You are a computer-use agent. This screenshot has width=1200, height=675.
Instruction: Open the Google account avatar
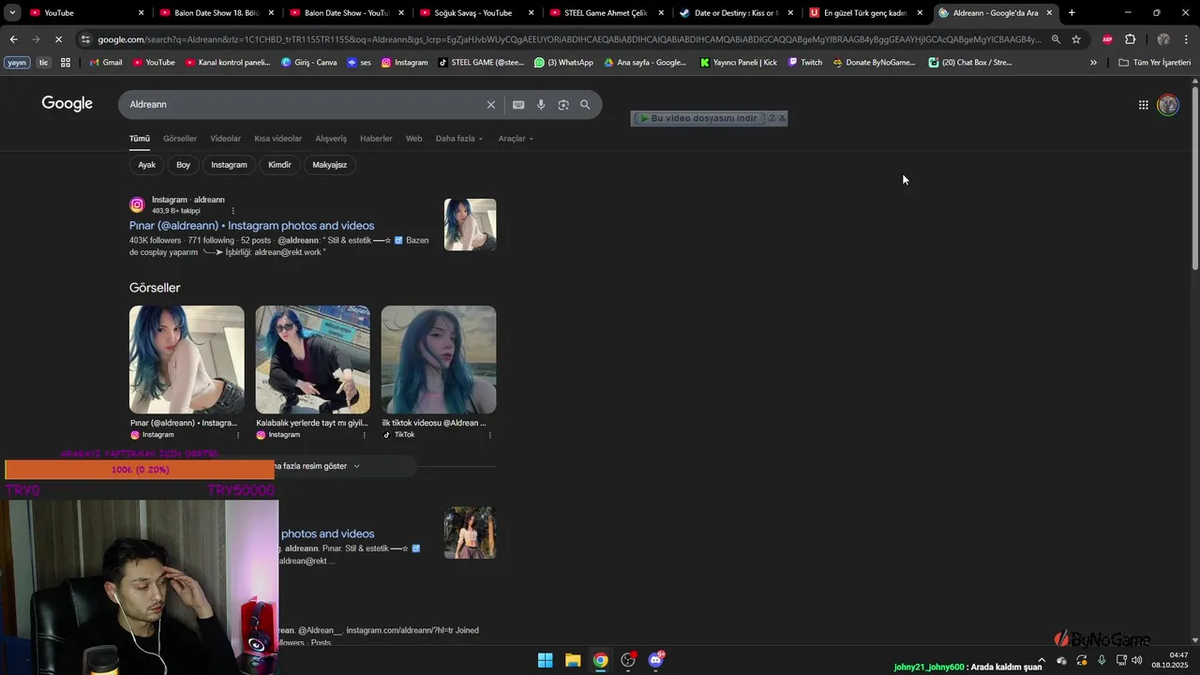click(x=1168, y=105)
